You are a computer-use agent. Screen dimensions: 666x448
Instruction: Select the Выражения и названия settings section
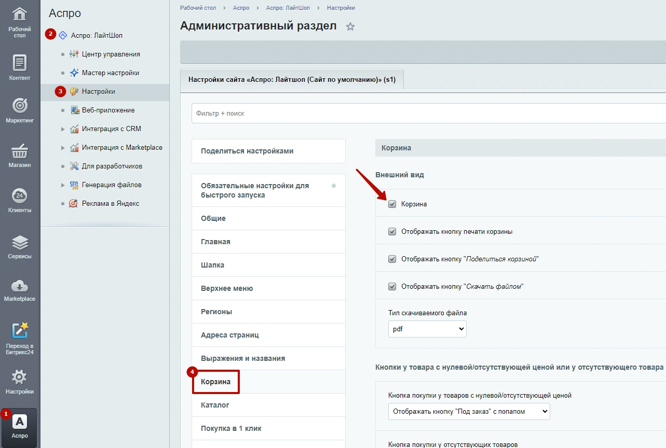click(x=268, y=358)
